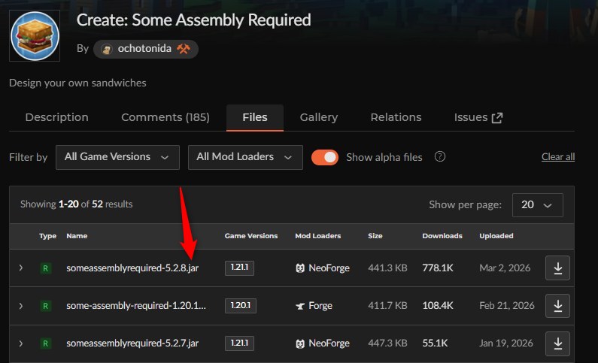The image size is (598, 363).
Task: Click the Create: Some Assembly Required title
Action: 194,20
